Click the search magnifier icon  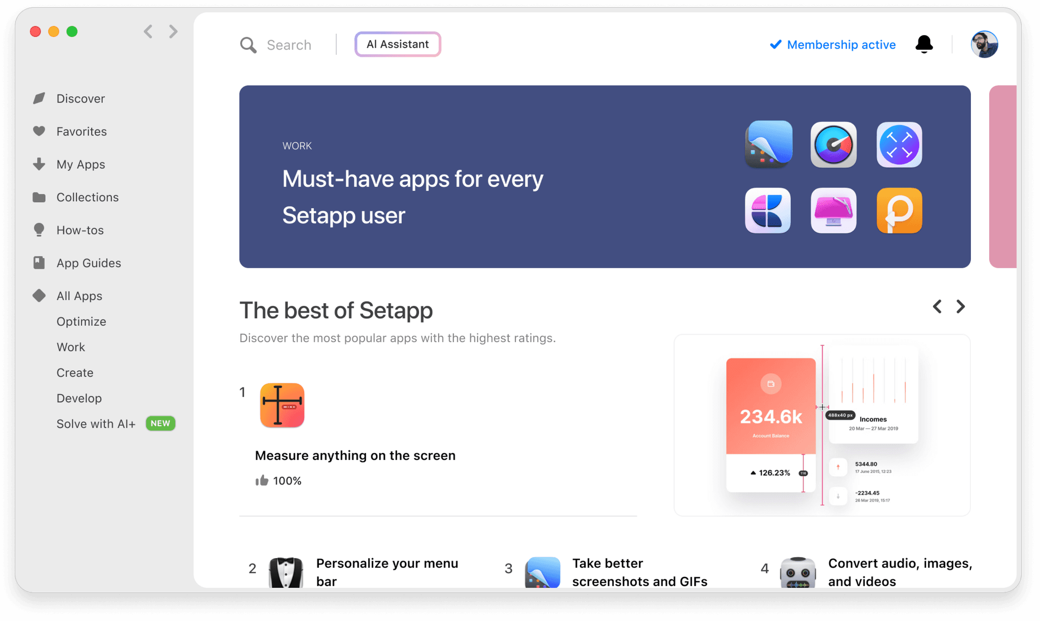[x=248, y=45]
